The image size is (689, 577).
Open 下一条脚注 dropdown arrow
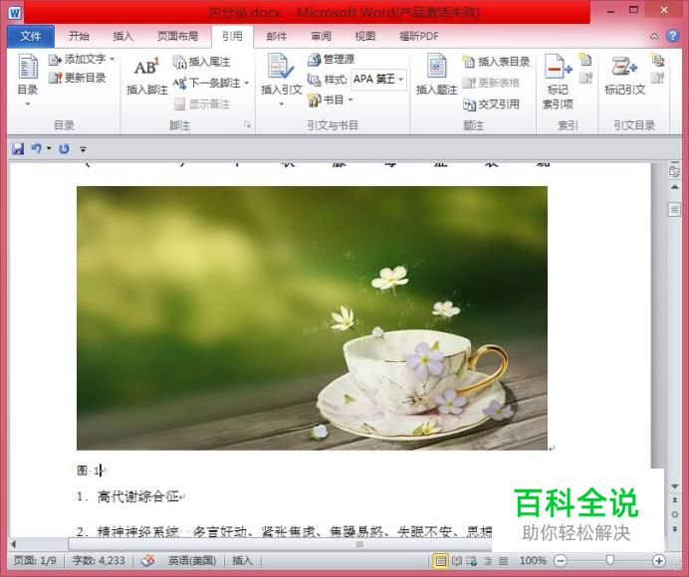pyautogui.click(x=247, y=83)
